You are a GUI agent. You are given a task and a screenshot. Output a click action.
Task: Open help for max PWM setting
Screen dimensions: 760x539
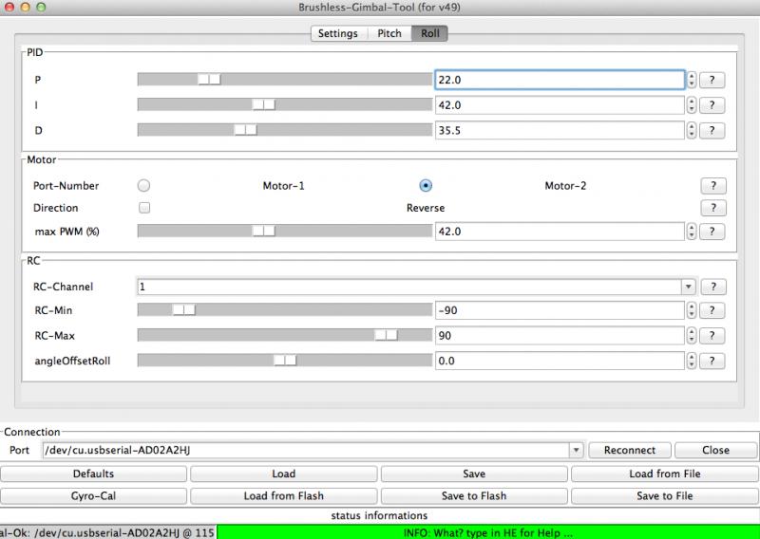[712, 232]
